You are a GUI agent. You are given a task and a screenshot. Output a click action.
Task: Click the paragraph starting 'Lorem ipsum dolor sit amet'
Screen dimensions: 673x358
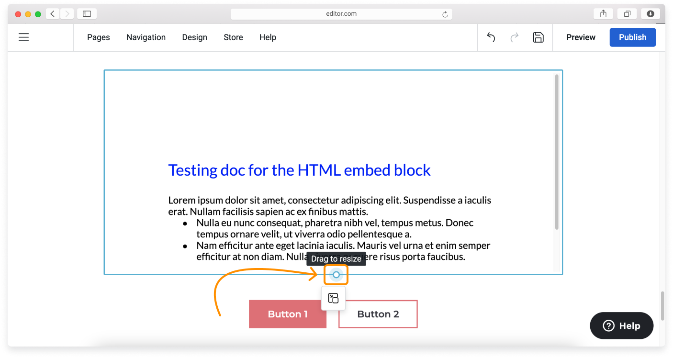[x=330, y=206]
